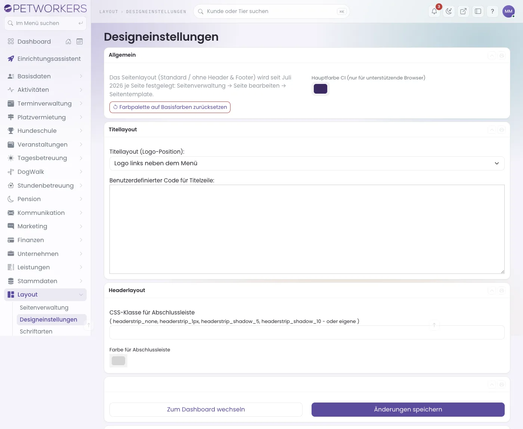Click the Benutzerdefinierter Code für Titelzeile textarea

307,229
